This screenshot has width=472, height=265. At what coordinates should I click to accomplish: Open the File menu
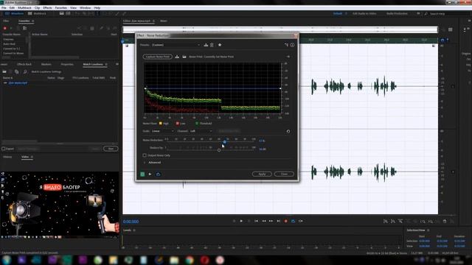coord(4,8)
